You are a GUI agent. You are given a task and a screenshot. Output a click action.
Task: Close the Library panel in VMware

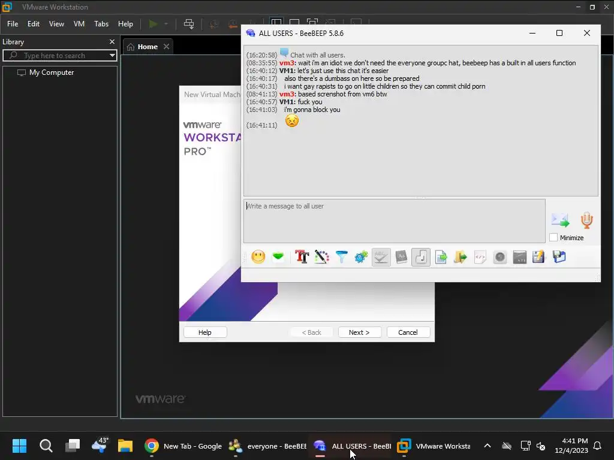(x=112, y=41)
